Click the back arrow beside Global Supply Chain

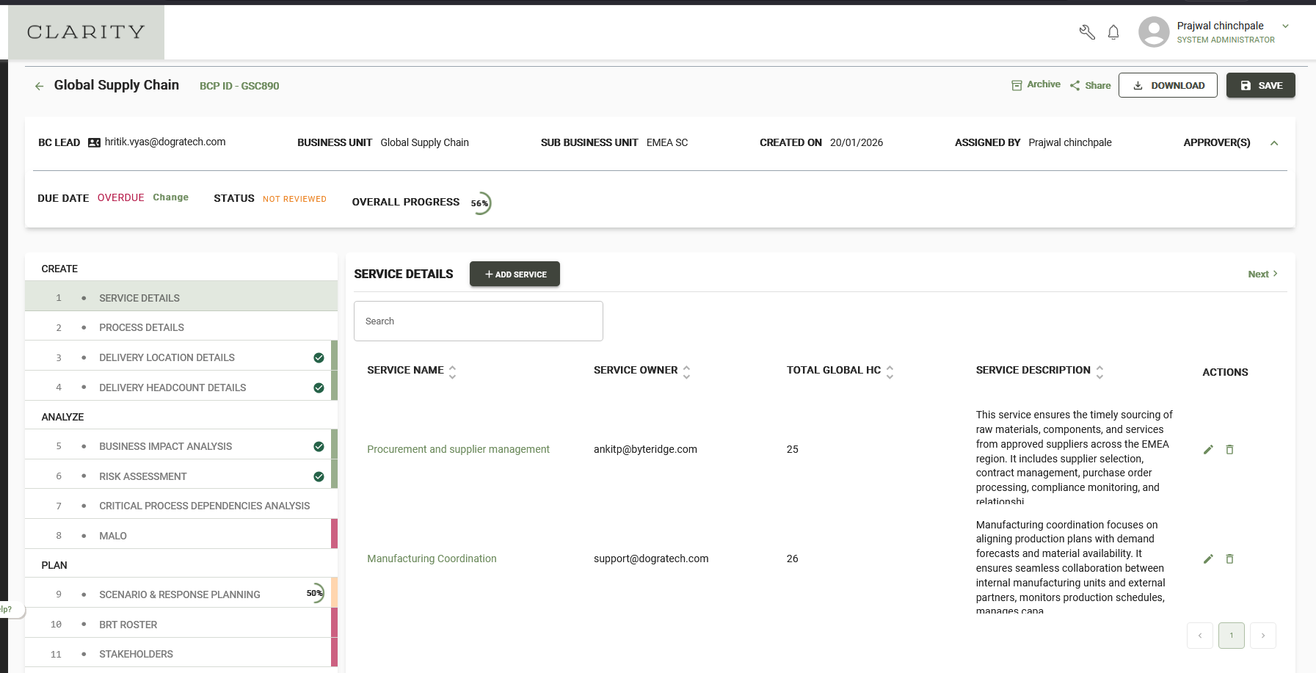click(40, 86)
